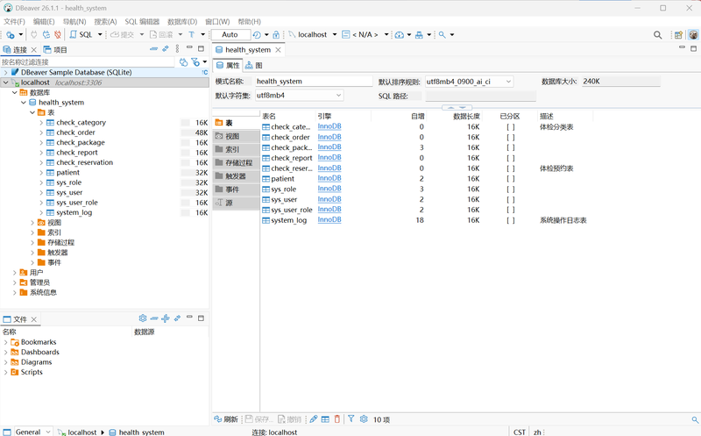Open the SQL 编辑器 menu
The height and width of the screenshot is (436, 701).
click(x=142, y=21)
